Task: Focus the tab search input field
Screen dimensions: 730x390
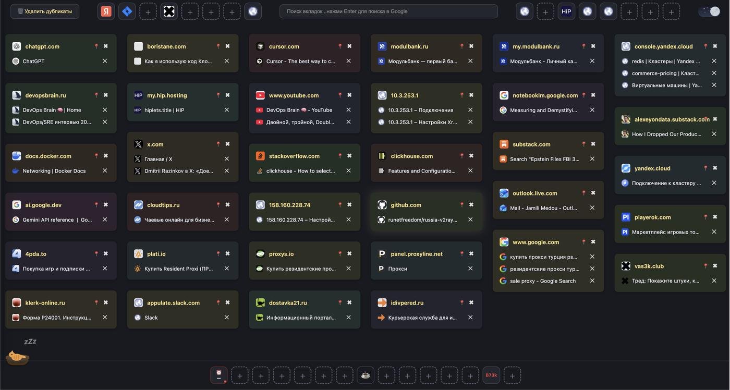Action: click(x=388, y=11)
